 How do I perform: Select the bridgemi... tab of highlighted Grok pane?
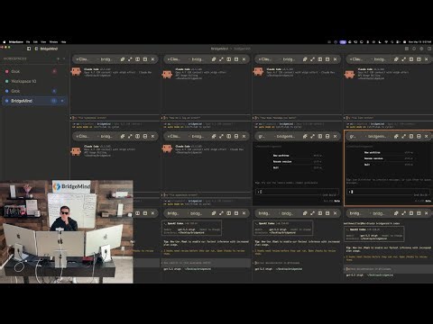pos(377,136)
